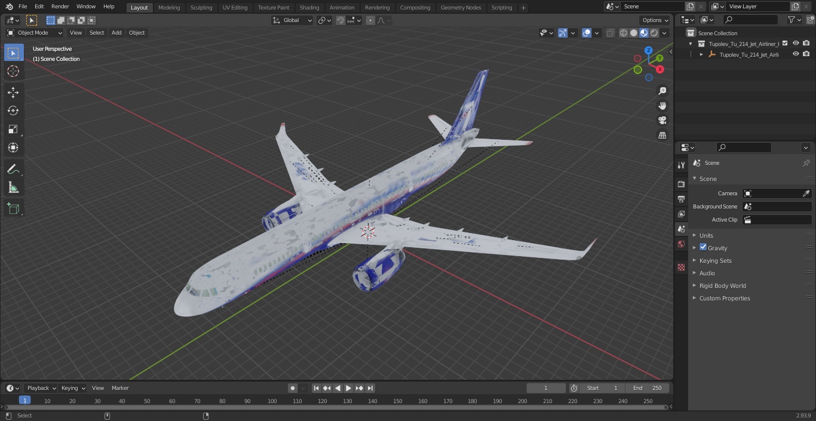Hide the Tupolev collection via its eye icon
The image size is (816, 421).
point(796,44)
